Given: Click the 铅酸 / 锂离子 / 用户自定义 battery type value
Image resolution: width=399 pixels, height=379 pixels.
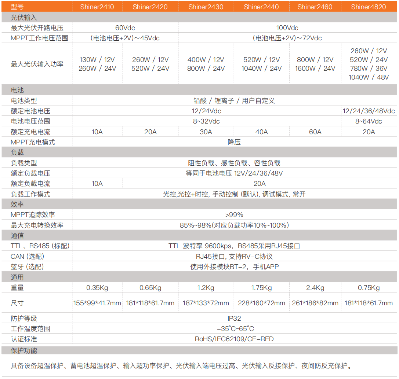Looking at the screenshot, I should [x=234, y=101].
